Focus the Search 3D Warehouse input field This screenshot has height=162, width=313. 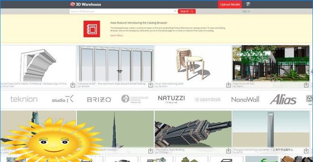(122, 11)
